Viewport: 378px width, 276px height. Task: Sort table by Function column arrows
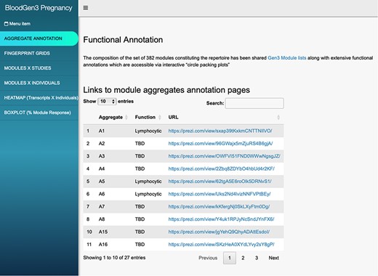[160, 118]
